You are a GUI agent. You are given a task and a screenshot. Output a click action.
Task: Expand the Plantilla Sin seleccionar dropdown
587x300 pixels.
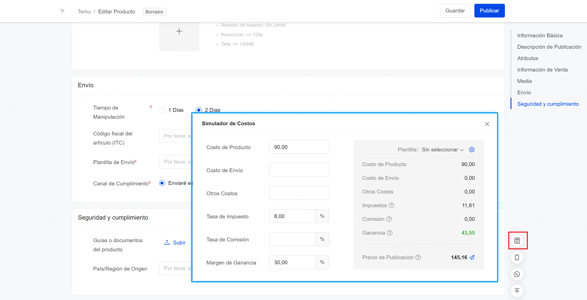tap(443, 150)
